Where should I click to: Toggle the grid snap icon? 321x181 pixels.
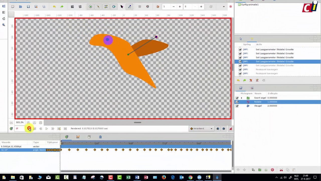(147, 7)
